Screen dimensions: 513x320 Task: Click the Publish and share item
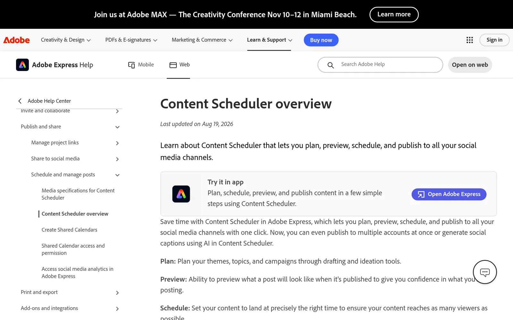coord(41,127)
